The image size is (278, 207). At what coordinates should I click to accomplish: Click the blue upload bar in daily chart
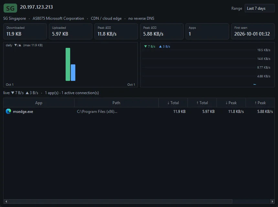[73, 72]
